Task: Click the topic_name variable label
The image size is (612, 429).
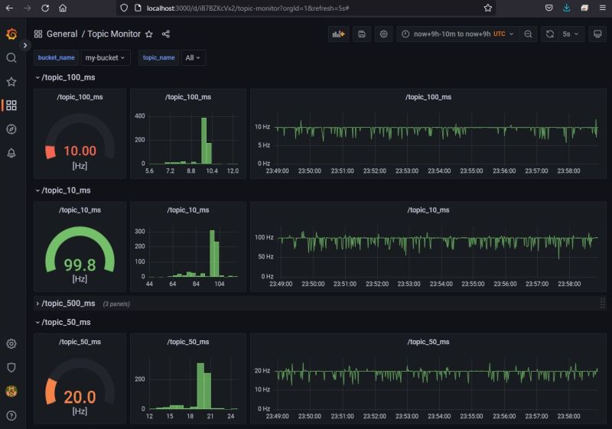Action: (158, 57)
